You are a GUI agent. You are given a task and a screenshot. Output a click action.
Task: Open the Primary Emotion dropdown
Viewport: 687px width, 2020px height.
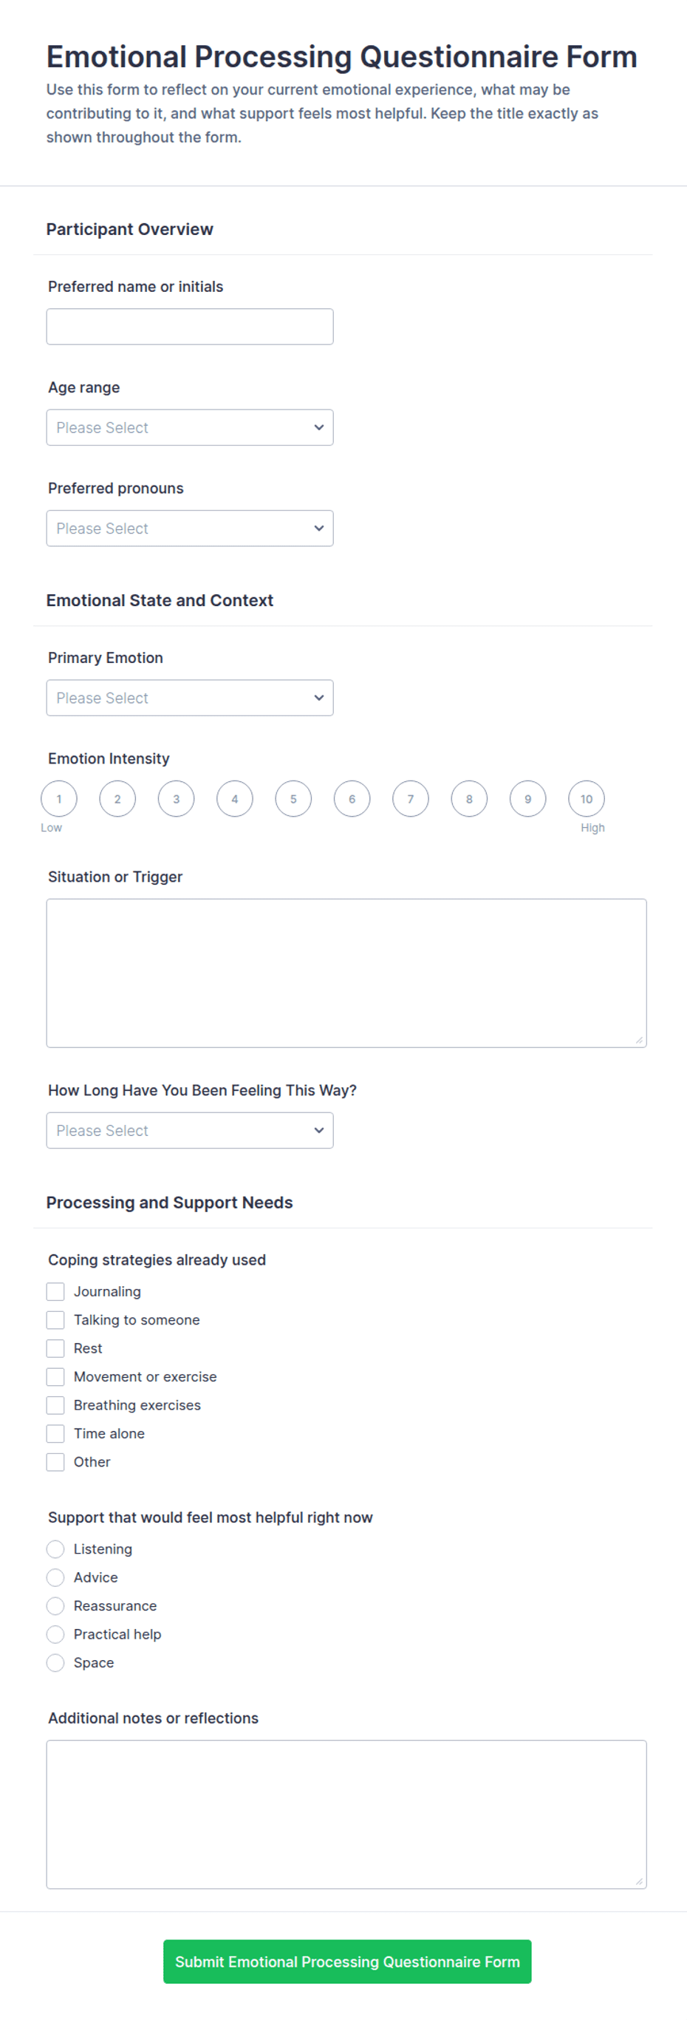point(190,697)
